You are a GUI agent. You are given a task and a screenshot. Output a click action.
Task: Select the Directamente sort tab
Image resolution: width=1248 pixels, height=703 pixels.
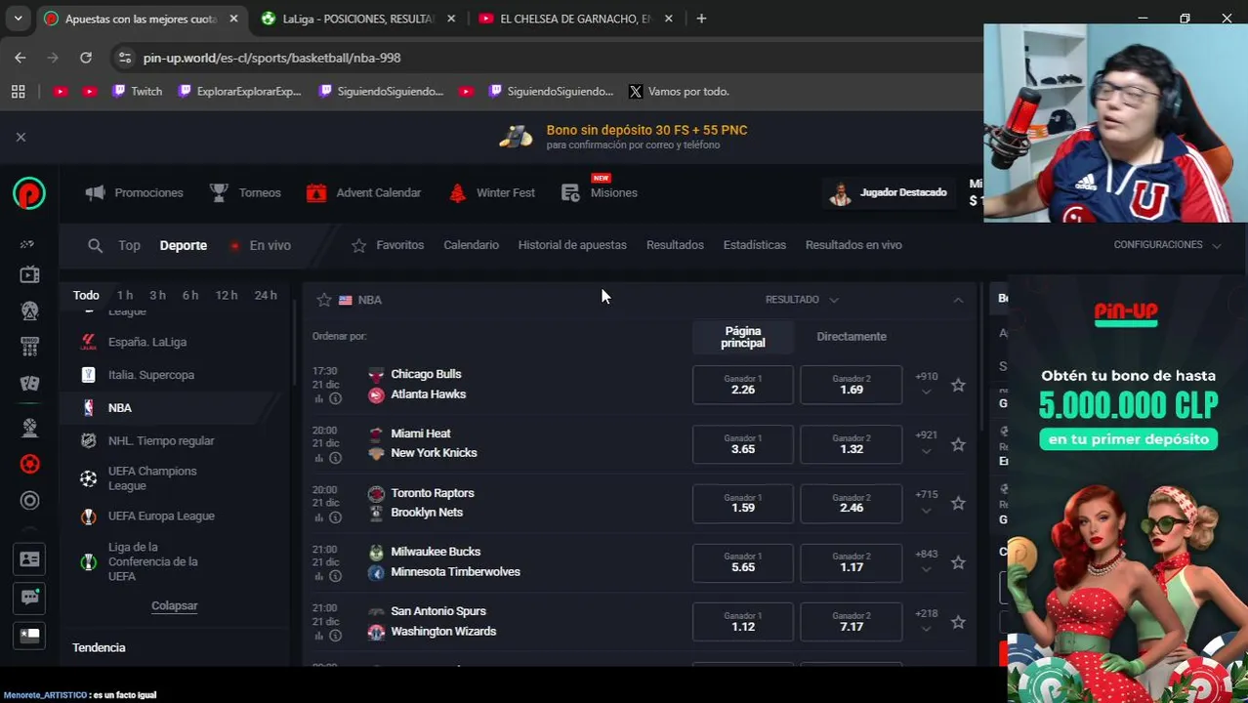[x=852, y=337]
